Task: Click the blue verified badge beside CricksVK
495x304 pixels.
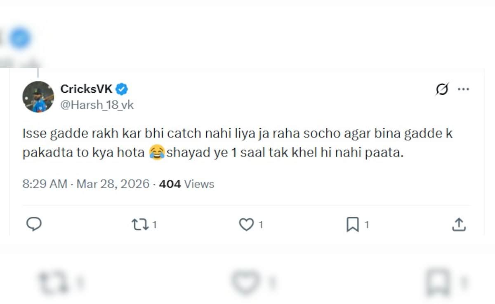Action: point(121,88)
